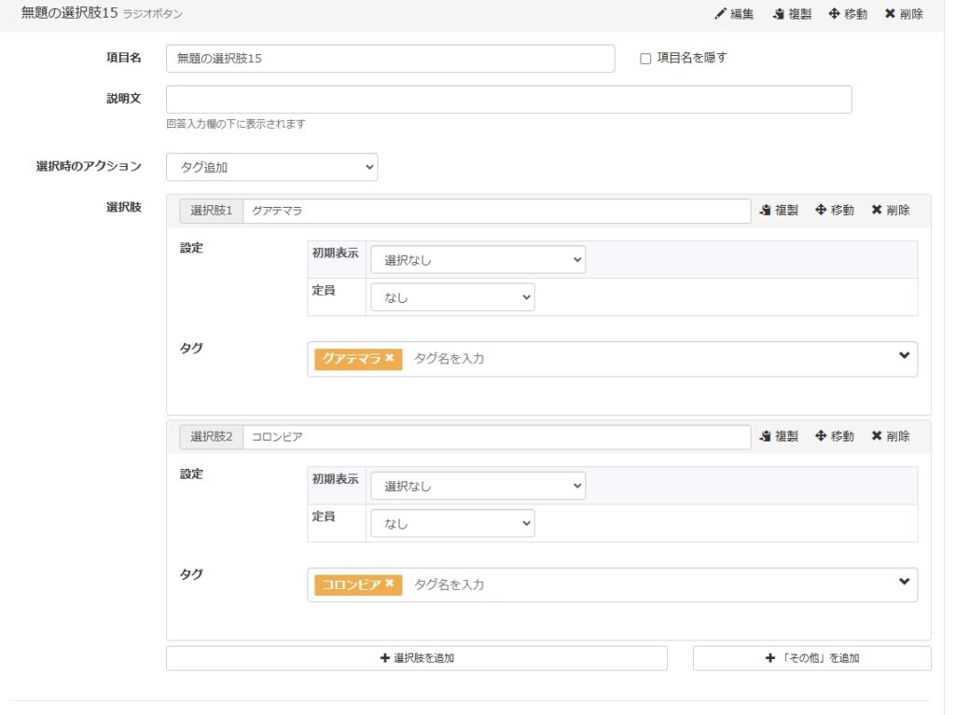Delete 選択肢2 コロンビア with its 削除 icon

[877, 436]
